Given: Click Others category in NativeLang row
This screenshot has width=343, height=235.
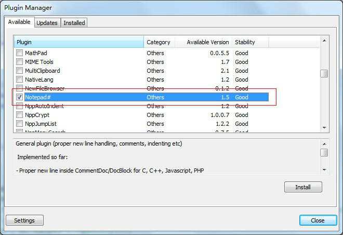Looking at the screenshot, I should [155, 80].
